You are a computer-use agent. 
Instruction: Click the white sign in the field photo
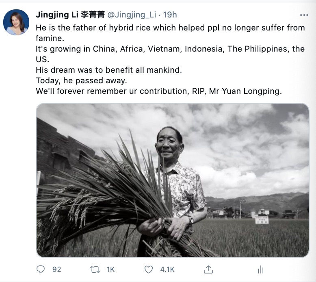coord(262,220)
